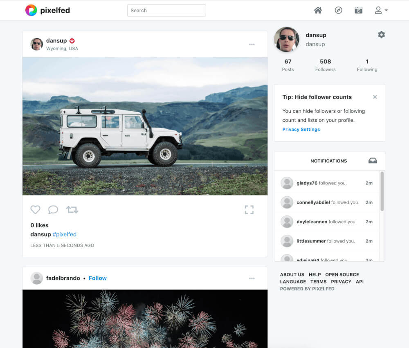Image resolution: width=409 pixels, height=348 pixels.
Task: Open the OPEN SOURCE footer link
Action: coord(342,274)
